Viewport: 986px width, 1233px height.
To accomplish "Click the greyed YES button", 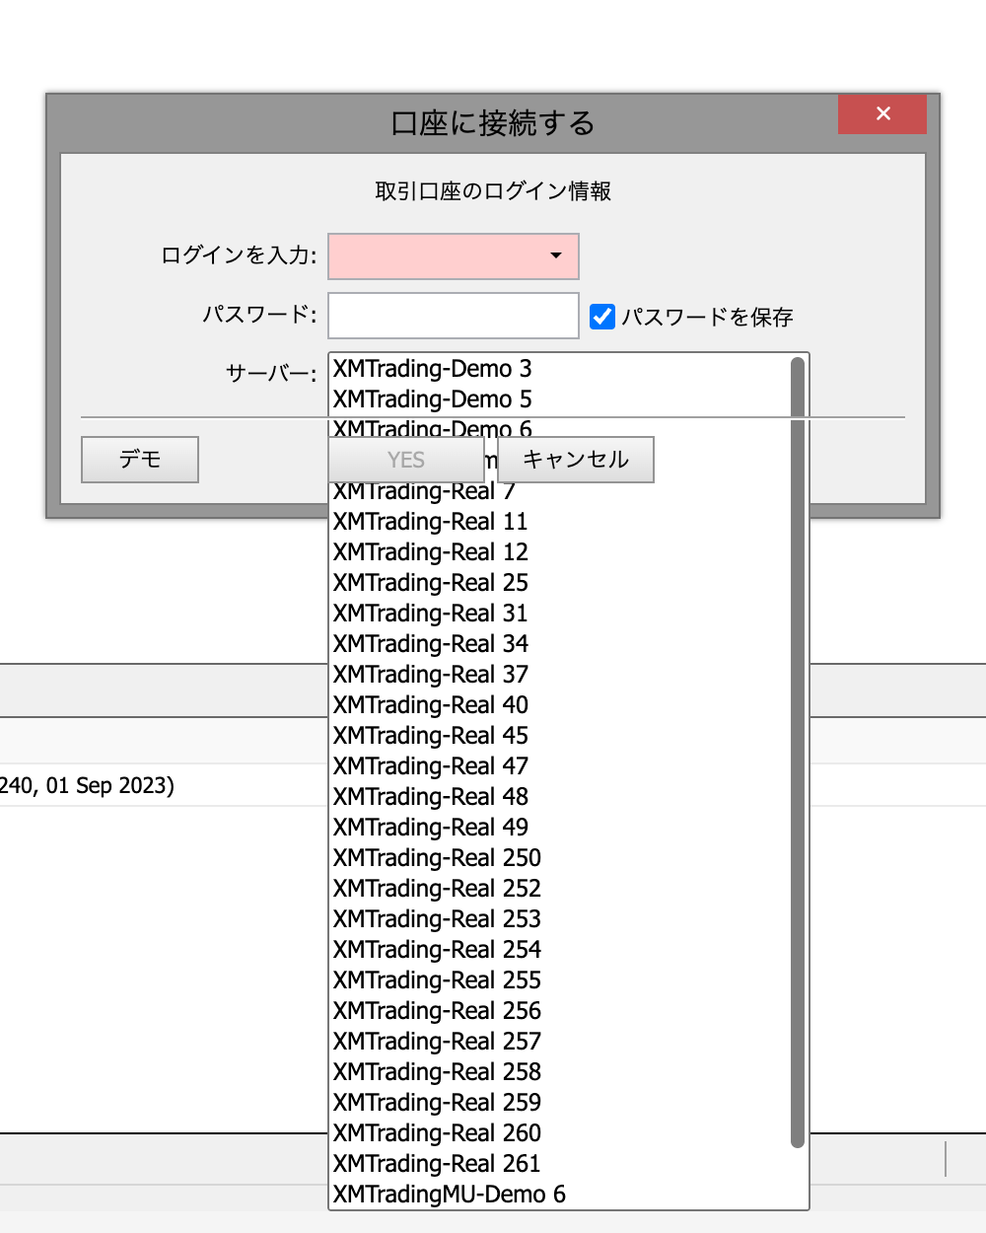I will click(x=406, y=460).
